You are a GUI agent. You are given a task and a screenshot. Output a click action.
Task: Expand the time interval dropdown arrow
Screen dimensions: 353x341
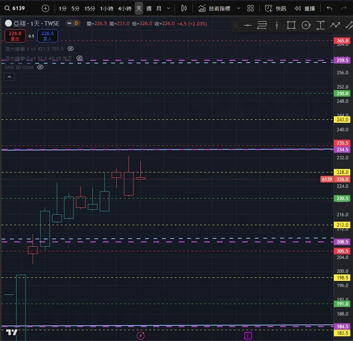168,9
